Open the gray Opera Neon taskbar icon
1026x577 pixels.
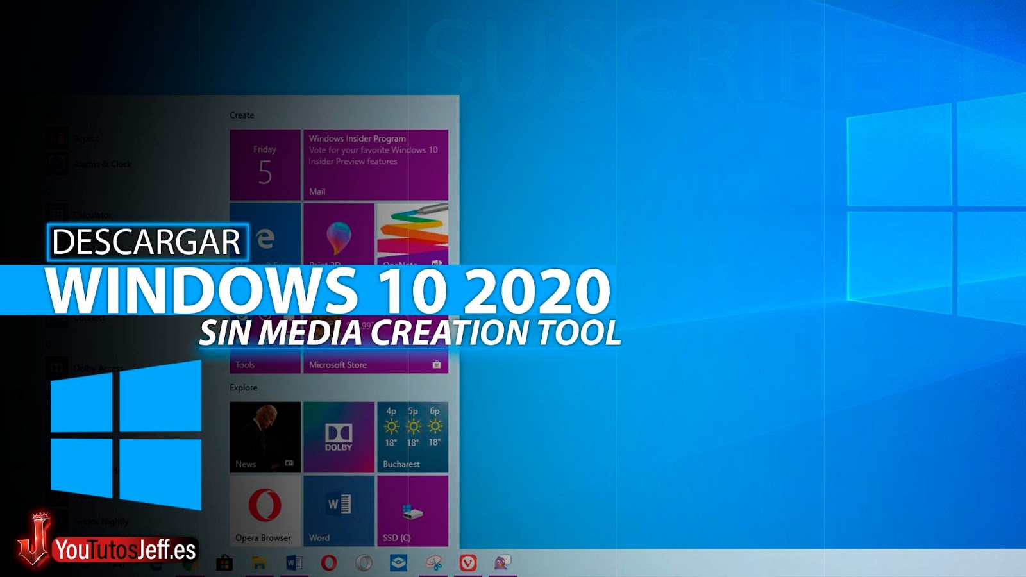(364, 563)
